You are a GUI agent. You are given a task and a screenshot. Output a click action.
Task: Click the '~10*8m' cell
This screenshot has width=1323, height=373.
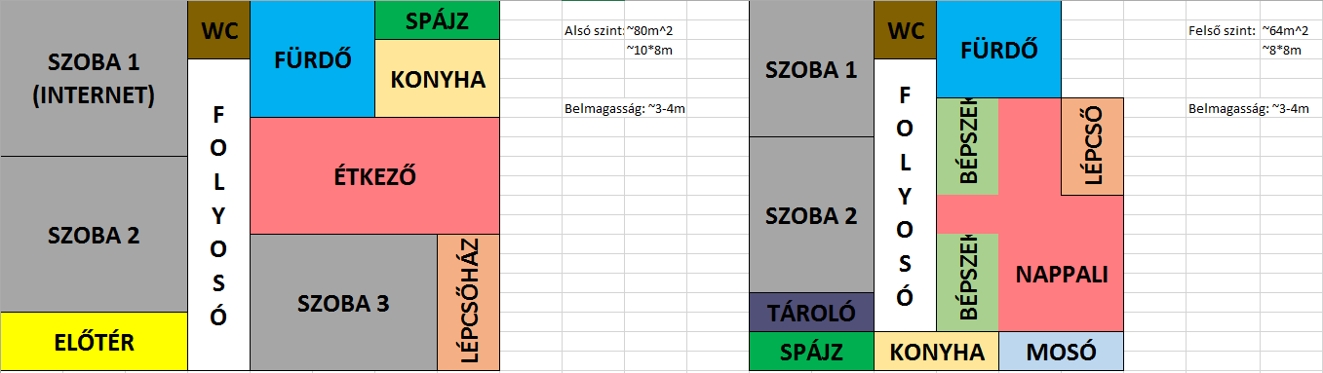pyautogui.click(x=649, y=50)
